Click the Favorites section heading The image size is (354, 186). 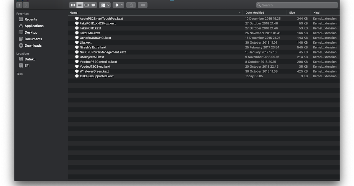pyautogui.click(x=22, y=14)
